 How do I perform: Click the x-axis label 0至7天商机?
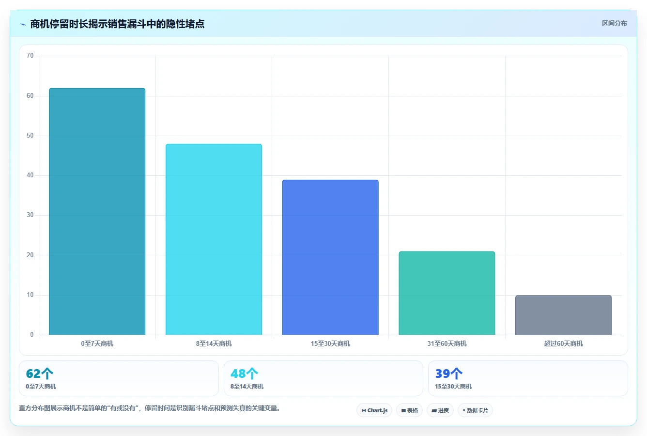pos(97,343)
